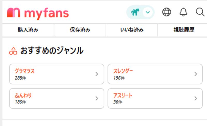This screenshot has height=126, width=207.
Task: Click the chevron on アスリート card
Action: click(x=196, y=98)
